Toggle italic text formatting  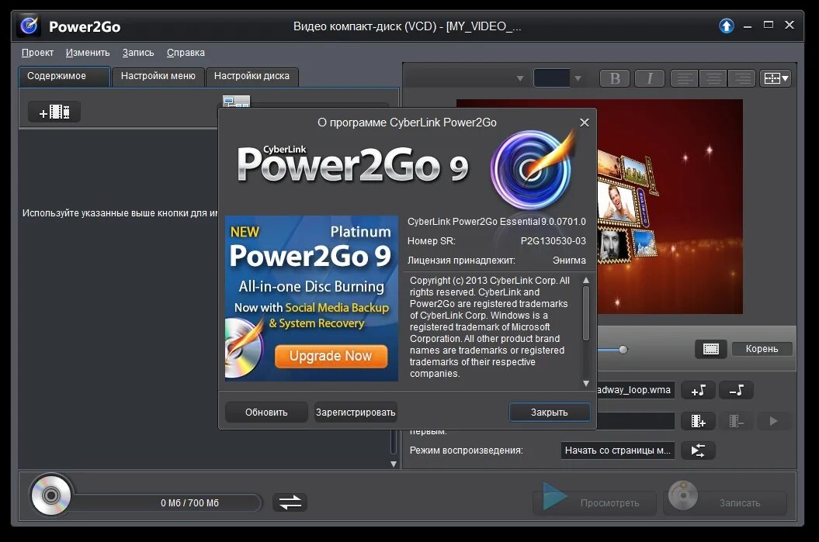(x=649, y=78)
